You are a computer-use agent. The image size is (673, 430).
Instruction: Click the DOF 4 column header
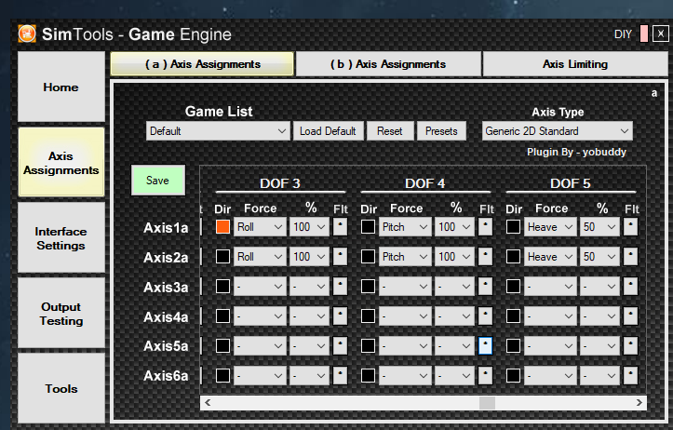[x=424, y=183]
